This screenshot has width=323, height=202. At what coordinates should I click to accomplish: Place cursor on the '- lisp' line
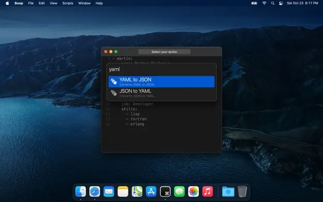tap(133, 114)
